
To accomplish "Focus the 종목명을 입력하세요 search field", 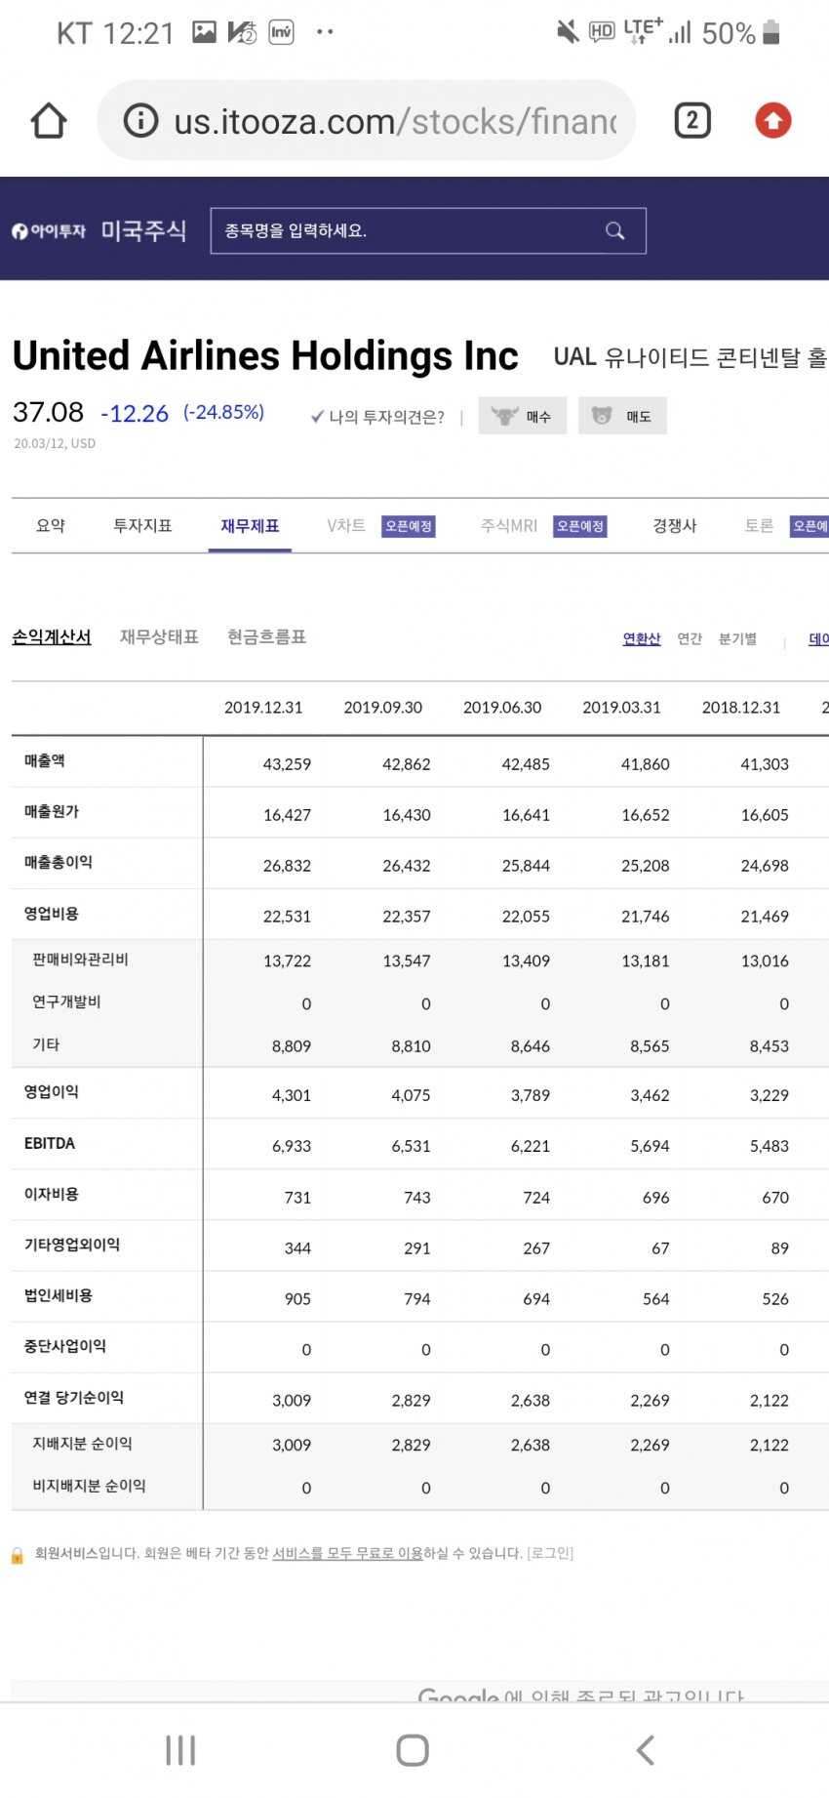I will 428,231.
